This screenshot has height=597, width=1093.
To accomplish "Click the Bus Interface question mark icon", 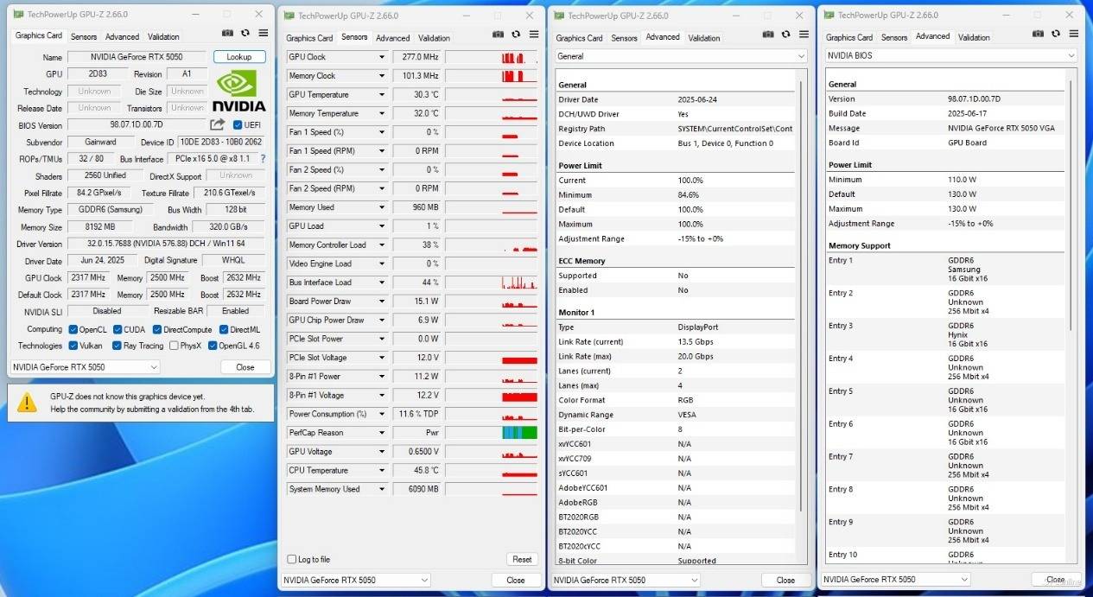I will click(x=263, y=159).
